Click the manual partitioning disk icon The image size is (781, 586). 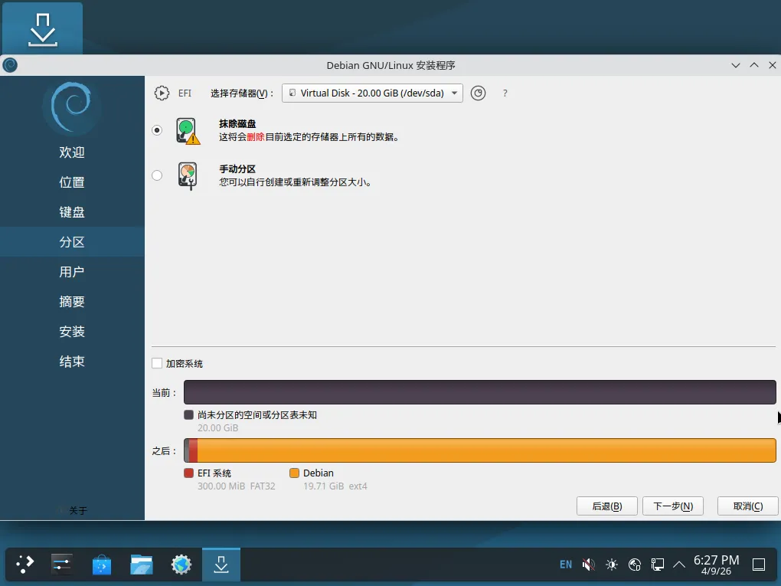(188, 176)
